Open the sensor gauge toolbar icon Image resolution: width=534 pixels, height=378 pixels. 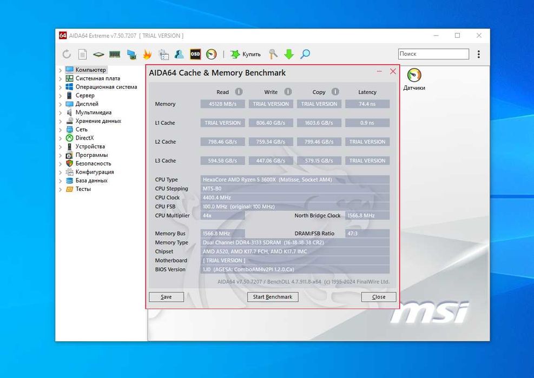(x=211, y=54)
